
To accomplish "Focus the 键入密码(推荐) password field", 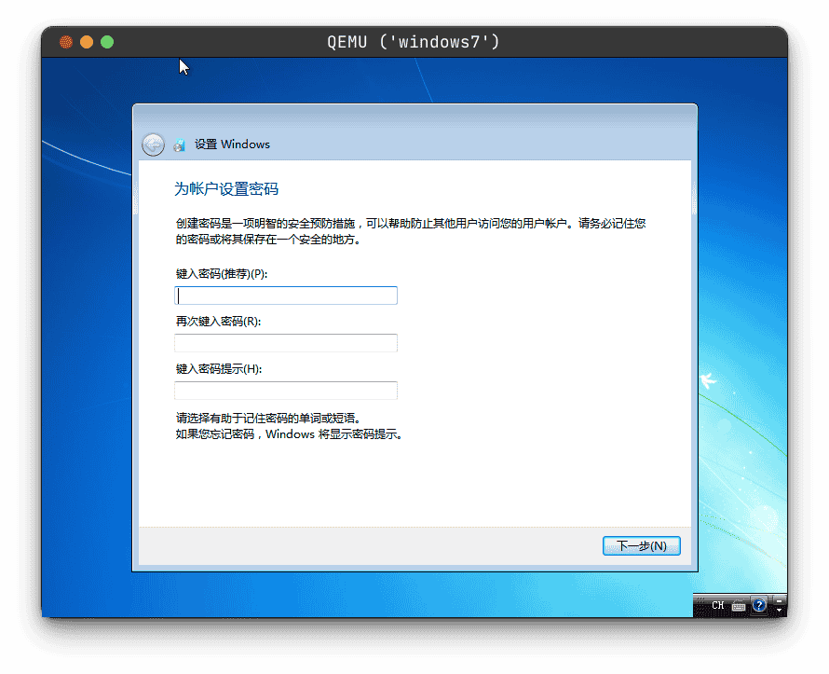I will click(x=286, y=296).
